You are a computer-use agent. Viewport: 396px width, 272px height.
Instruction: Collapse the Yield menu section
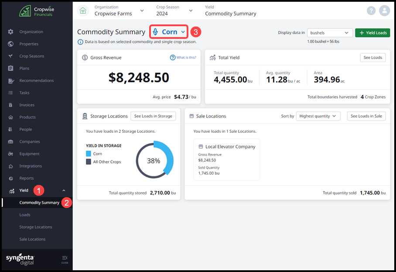(x=64, y=190)
